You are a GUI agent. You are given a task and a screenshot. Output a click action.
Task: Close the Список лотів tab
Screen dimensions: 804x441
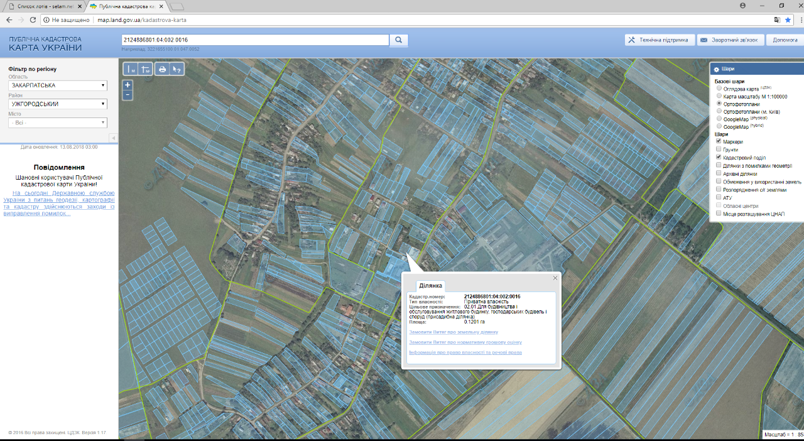(x=79, y=6)
